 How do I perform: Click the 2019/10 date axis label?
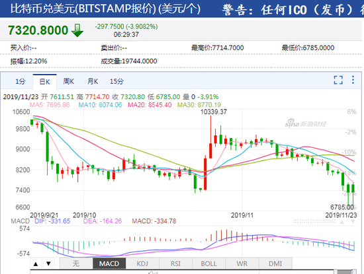click(x=85, y=215)
